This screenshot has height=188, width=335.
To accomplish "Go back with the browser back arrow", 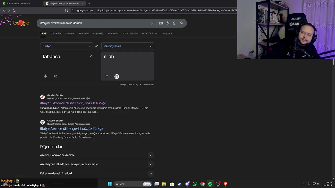I will pos(4,10).
